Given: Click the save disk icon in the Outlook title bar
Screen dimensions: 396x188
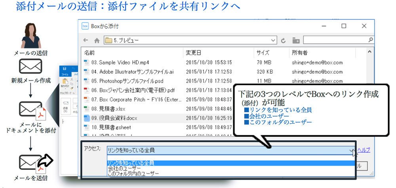Looking at the screenshot, I should coord(65,69).
